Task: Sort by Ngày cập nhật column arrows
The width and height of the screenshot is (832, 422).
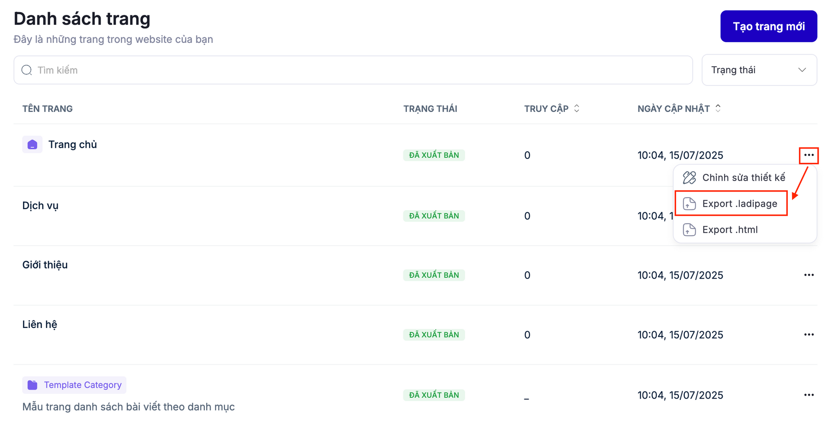Action: click(x=718, y=109)
